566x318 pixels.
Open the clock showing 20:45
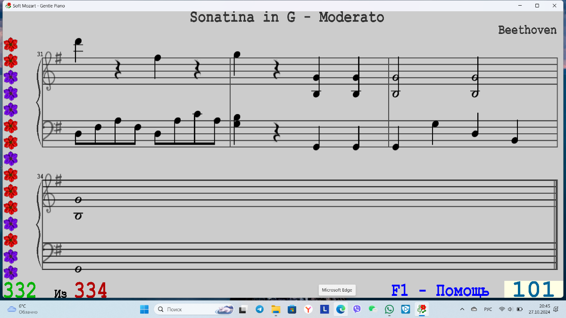point(538,309)
